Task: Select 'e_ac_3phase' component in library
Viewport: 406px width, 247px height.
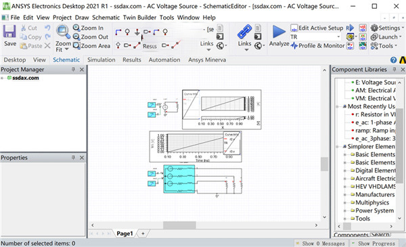Action: point(373,139)
